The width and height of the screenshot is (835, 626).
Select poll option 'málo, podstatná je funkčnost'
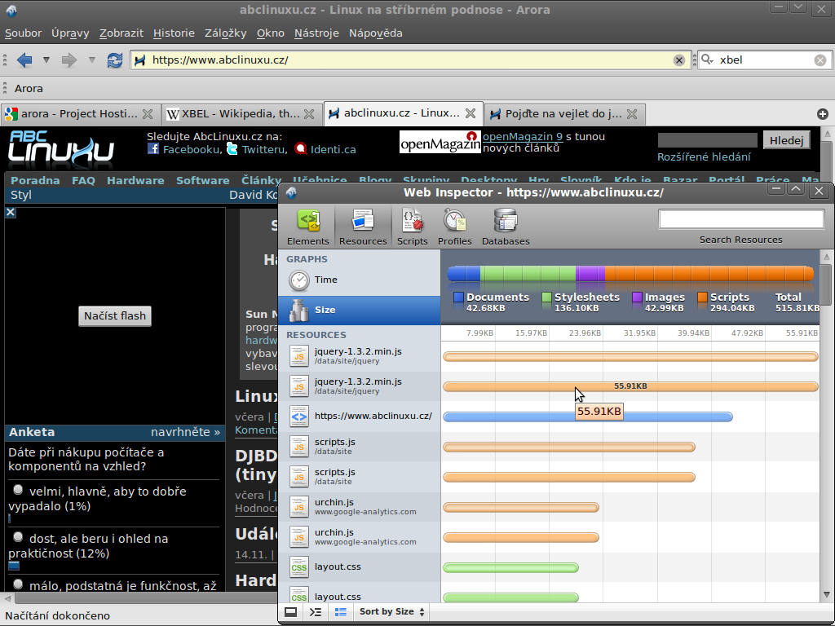coord(18,584)
